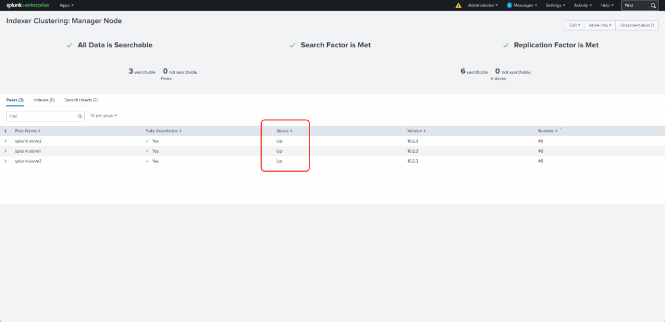Screen dimensions: 665x322
Task: Click the Up status of splunk-slave2
Action: click(x=279, y=141)
